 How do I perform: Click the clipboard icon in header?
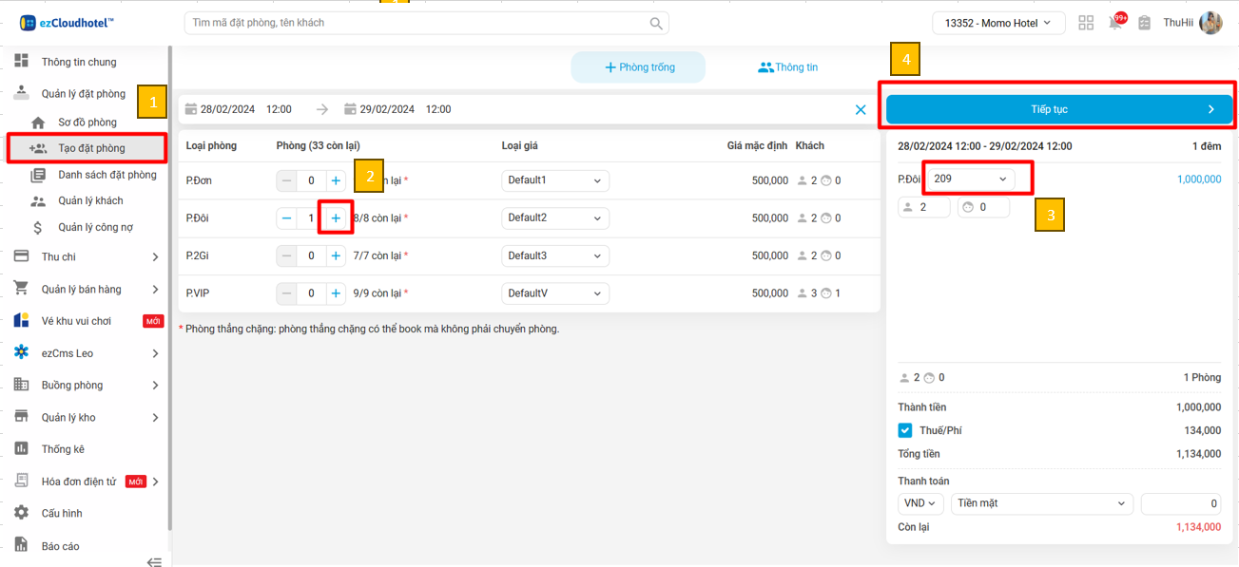pyautogui.click(x=1144, y=23)
